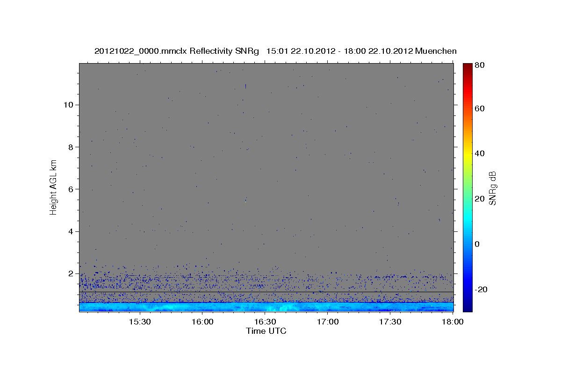
Task: Click the 'Height AGL km' axis label
Action: click(54, 187)
